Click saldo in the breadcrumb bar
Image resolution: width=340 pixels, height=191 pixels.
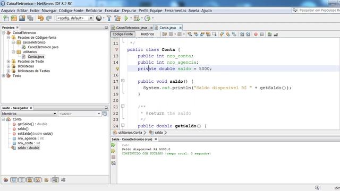pyautogui.click(x=159, y=132)
